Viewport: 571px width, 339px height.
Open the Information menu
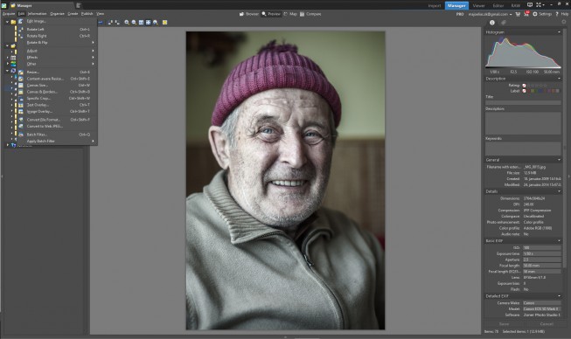coord(37,14)
